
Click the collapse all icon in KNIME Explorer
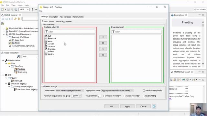(6, 19)
